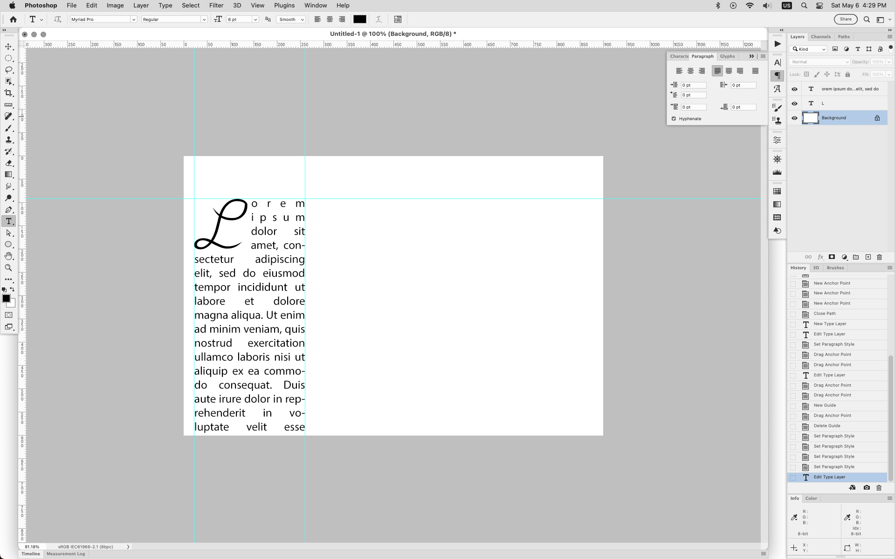
Task: Select the Horizontal Type tool
Action: click(x=8, y=221)
